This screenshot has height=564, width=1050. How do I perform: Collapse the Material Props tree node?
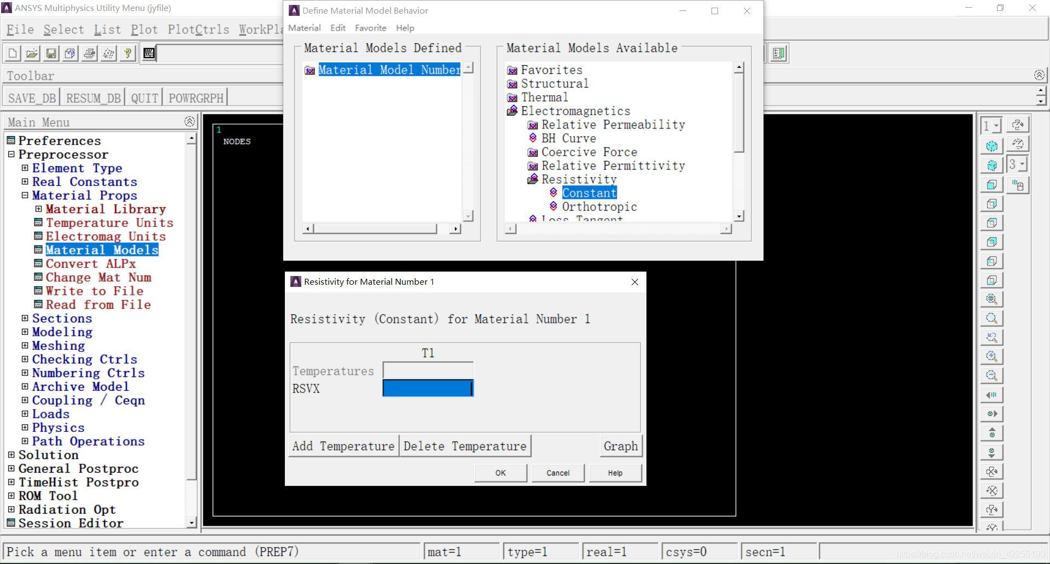pos(25,195)
